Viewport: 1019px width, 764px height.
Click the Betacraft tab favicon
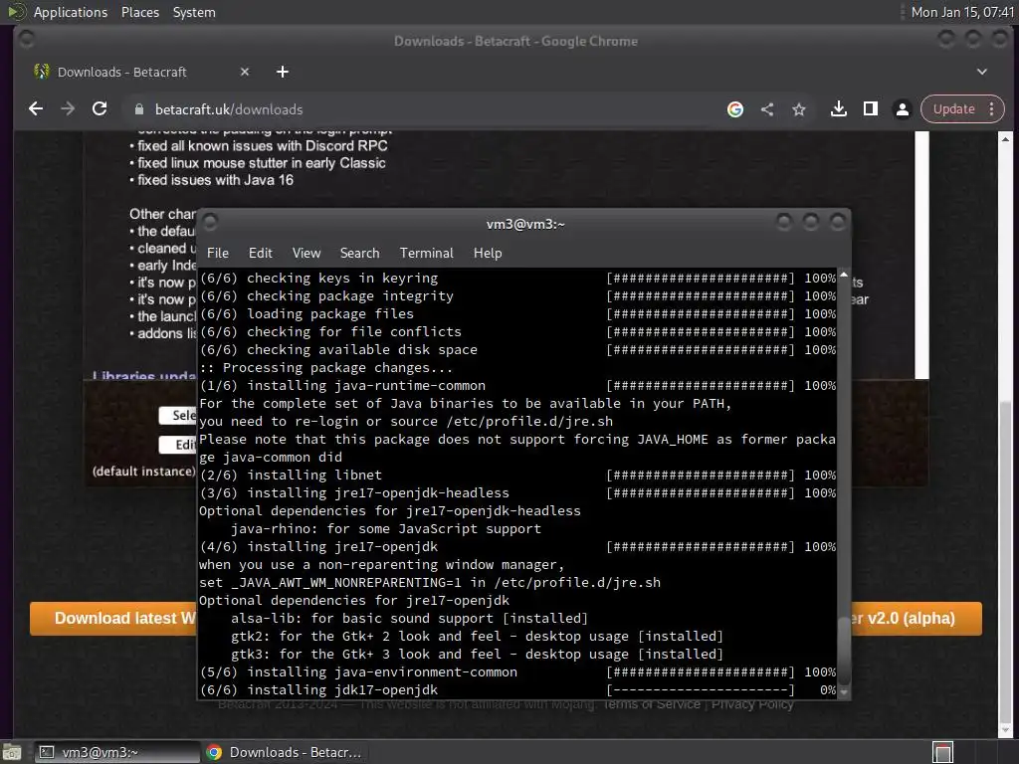pyautogui.click(x=42, y=72)
